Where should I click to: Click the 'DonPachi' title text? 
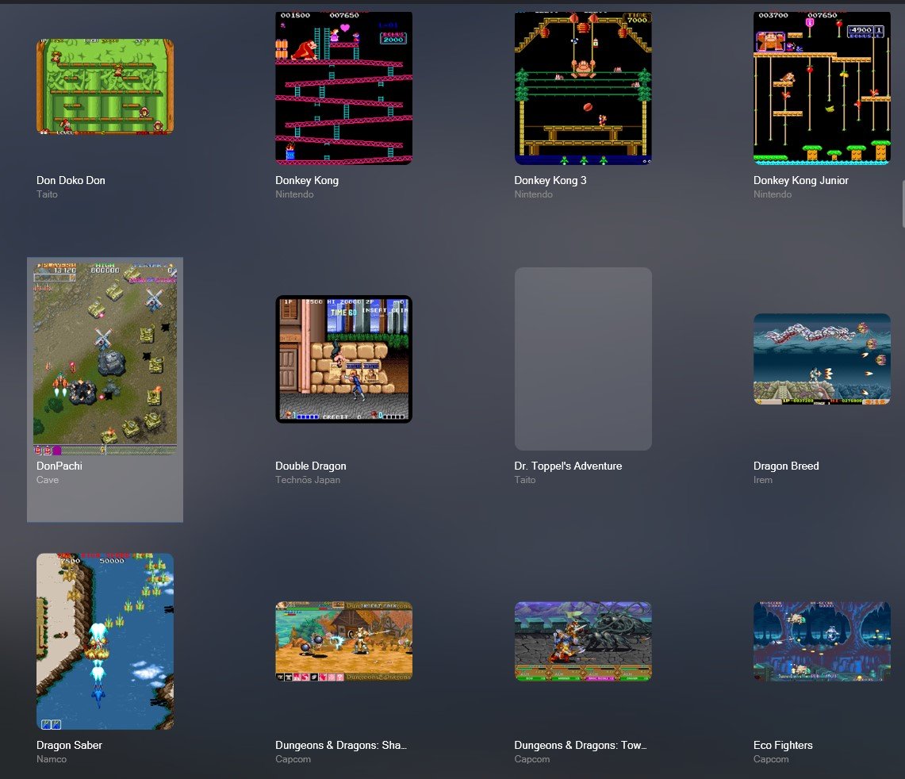click(59, 466)
